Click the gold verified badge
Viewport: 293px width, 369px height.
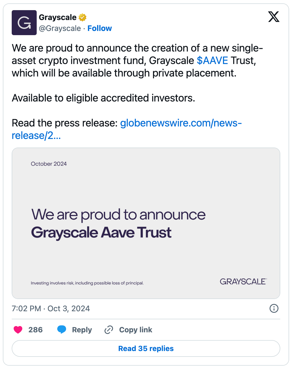pos(82,17)
